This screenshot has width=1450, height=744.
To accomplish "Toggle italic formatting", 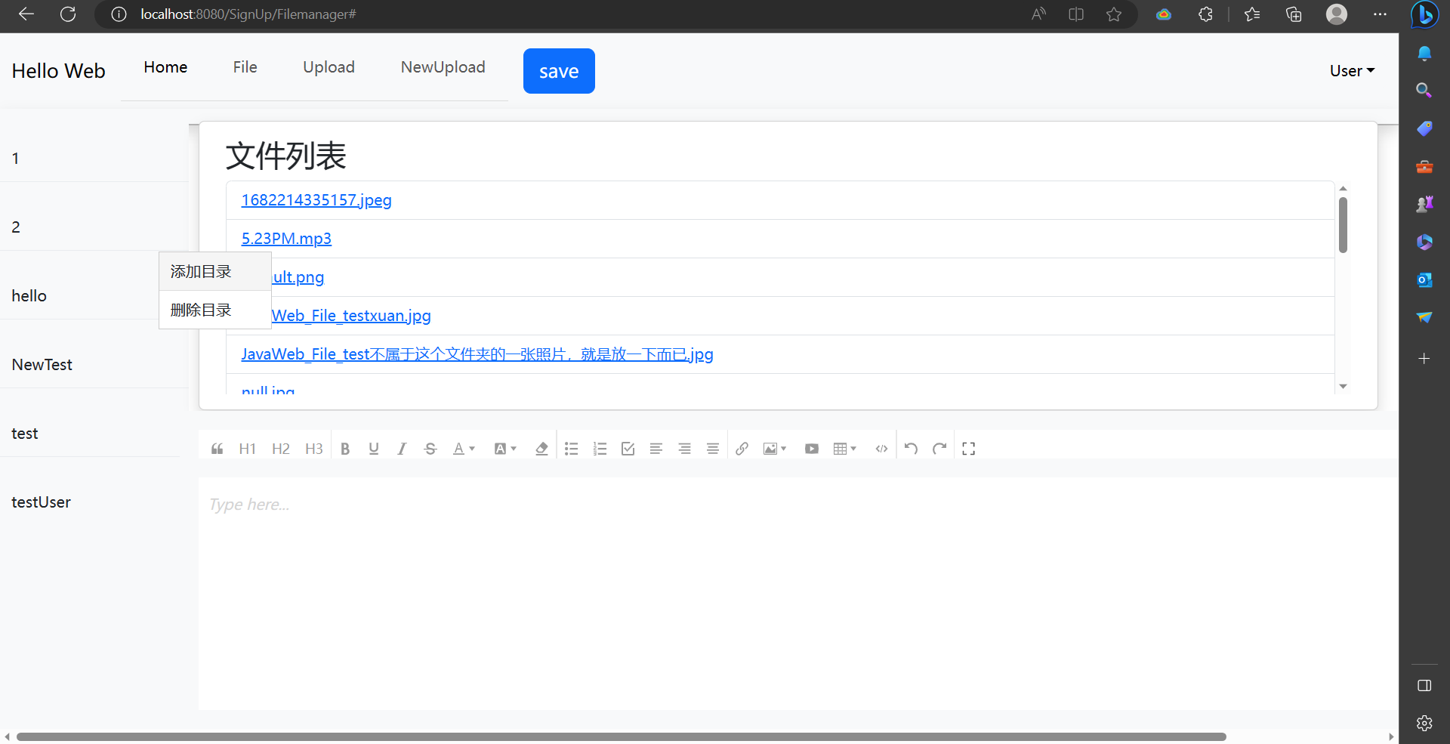I will pos(402,449).
